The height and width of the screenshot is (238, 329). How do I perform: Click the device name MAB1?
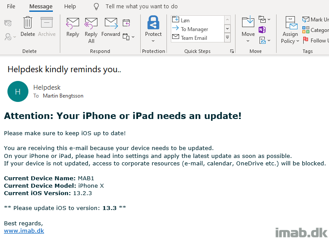tap(86, 178)
